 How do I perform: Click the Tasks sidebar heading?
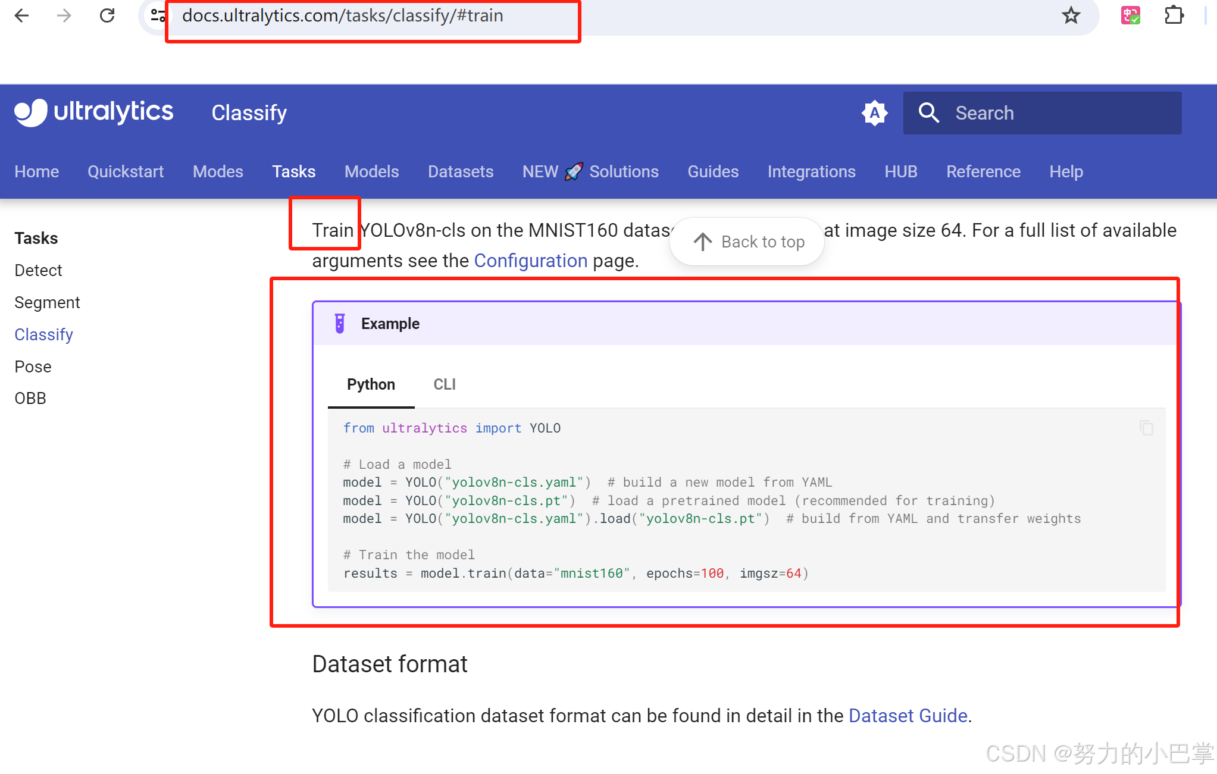click(x=36, y=239)
